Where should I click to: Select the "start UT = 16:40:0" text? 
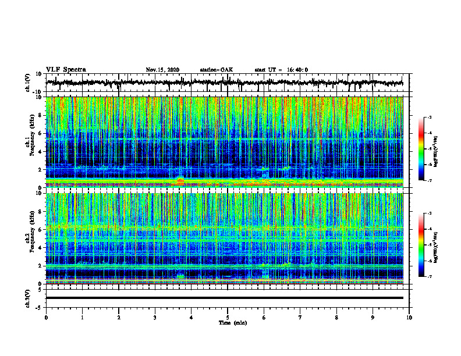pos(281,70)
